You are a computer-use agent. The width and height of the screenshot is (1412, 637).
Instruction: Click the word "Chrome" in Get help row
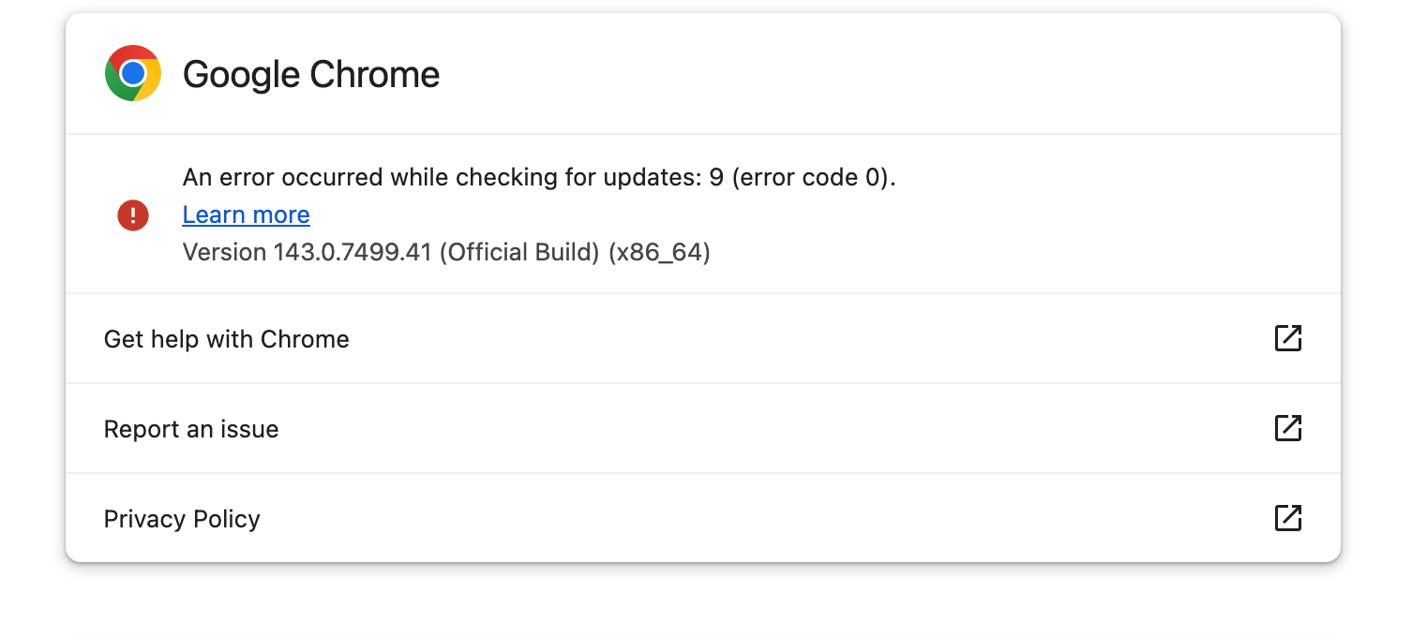coord(305,339)
